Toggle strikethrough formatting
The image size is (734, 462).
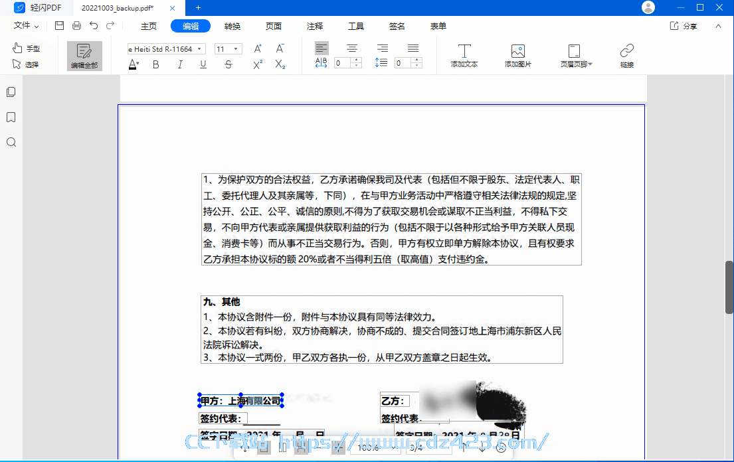click(228, 64)
